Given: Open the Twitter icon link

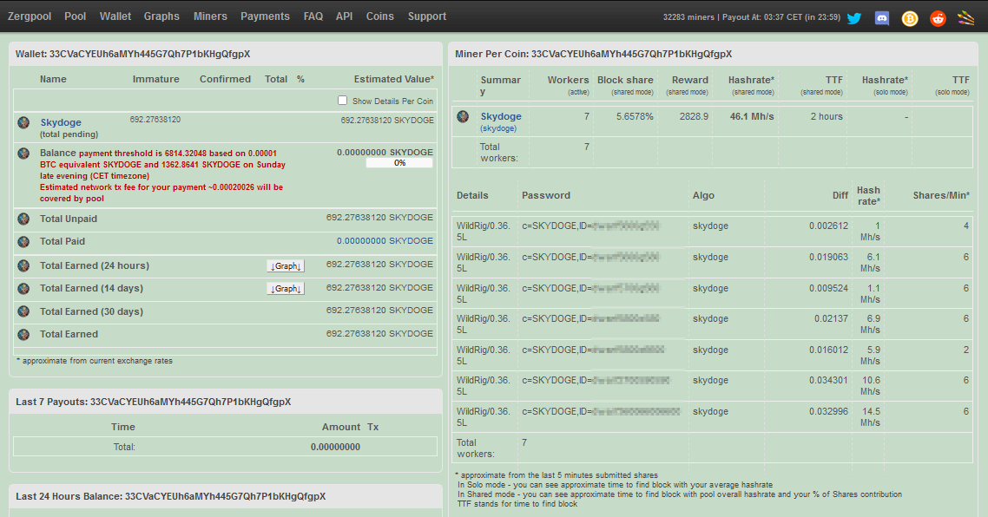Looking at the screenshot, I should click(x=853, y=18).
